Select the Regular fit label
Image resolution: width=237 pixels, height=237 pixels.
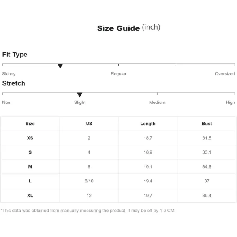tap(118, 74)
